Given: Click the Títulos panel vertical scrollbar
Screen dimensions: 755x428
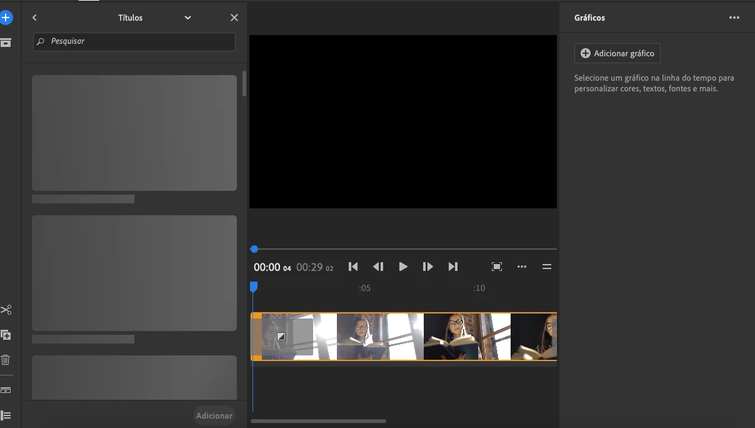Looking at the screenshot, I should 244,83.
